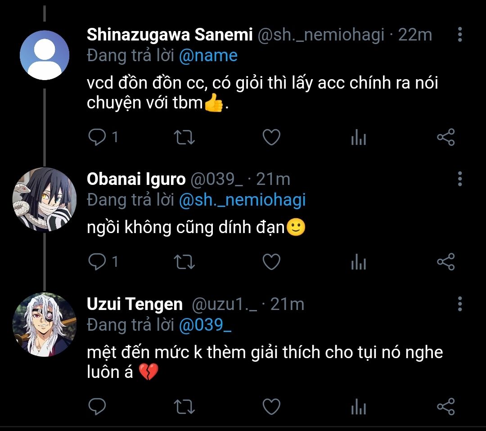
Task: View analytics for Shinazugawa Sanemi's tweet
Action: pyautogui.click(x=359, y=138)
